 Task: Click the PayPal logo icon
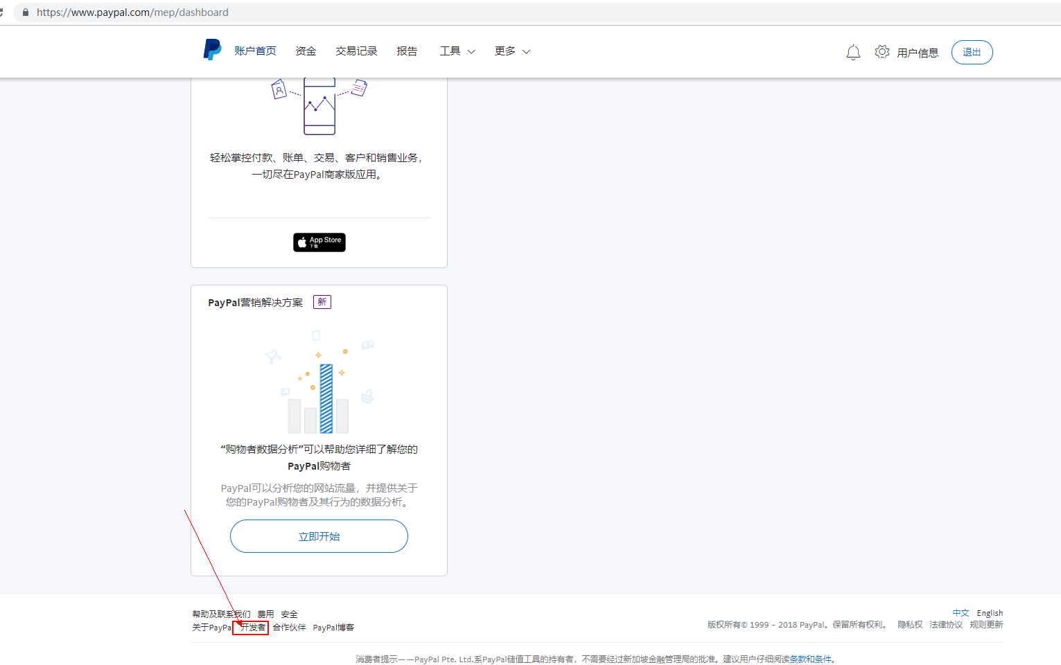click(x=212, y=50)
